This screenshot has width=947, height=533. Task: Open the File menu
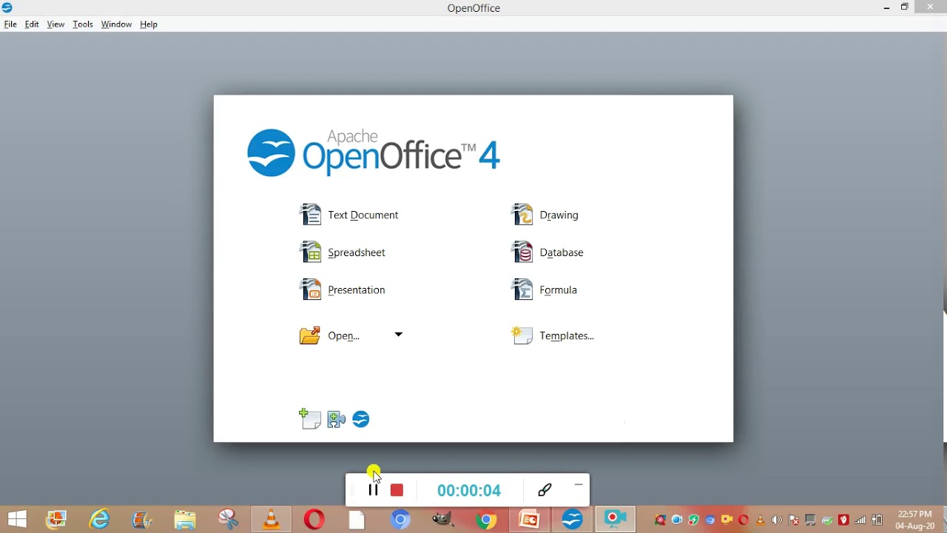(x=10, y=24)
